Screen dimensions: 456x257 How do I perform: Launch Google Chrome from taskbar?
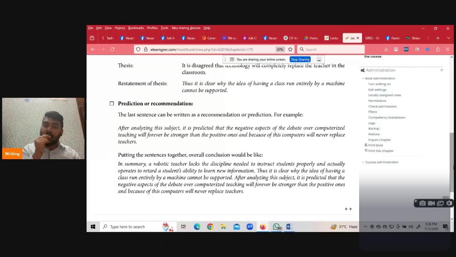coord(210,227)
